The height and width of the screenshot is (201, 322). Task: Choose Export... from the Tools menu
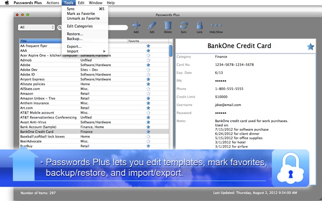pos(85,46)
